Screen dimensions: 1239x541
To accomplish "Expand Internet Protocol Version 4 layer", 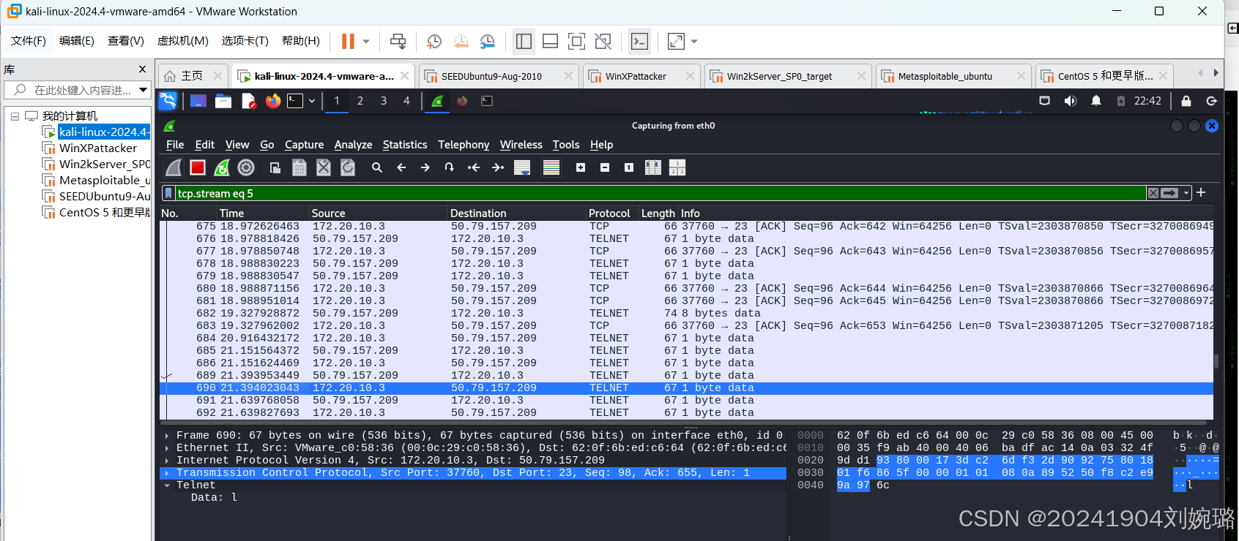I will 167,461.
